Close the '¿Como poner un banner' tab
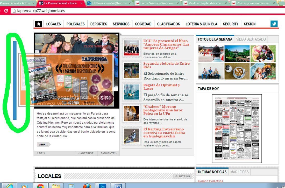 [274, 3]
